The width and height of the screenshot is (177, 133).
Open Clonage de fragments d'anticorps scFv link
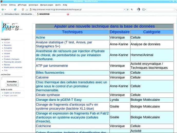[x=67, y=107]
